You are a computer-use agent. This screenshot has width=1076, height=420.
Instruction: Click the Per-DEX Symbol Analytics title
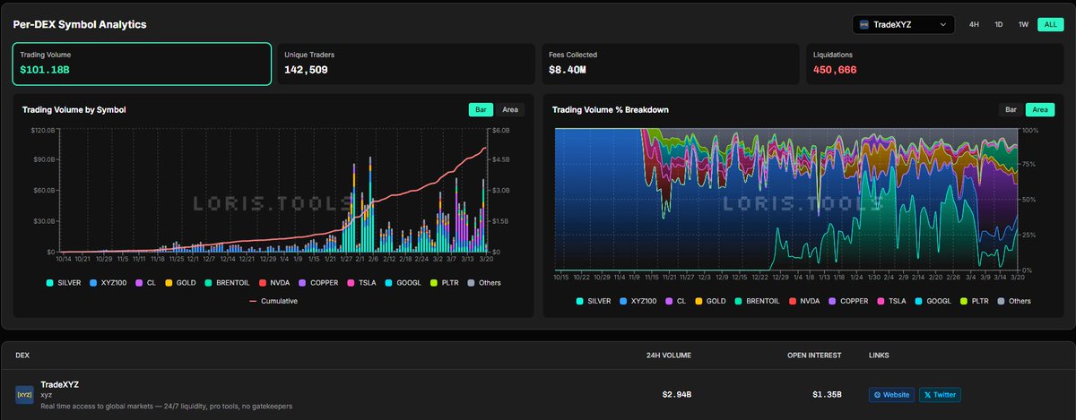point(80,25)
